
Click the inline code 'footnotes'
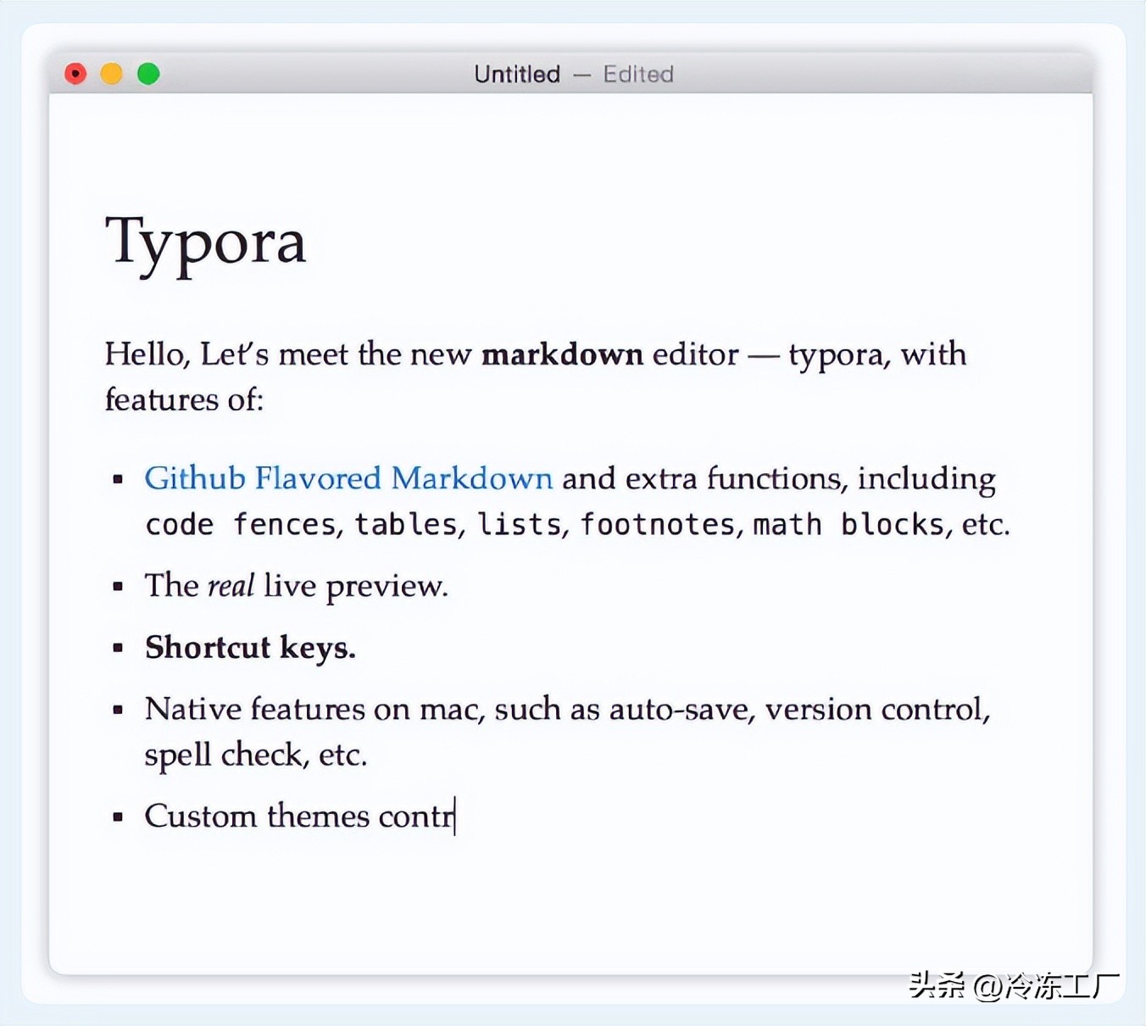coord(658,525)
